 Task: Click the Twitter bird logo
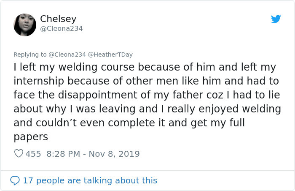(276, 19)
